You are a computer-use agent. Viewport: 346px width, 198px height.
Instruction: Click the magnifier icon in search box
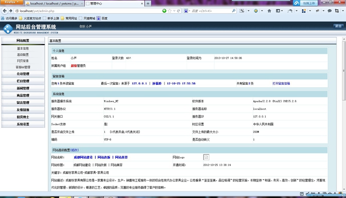click(234, 11)
